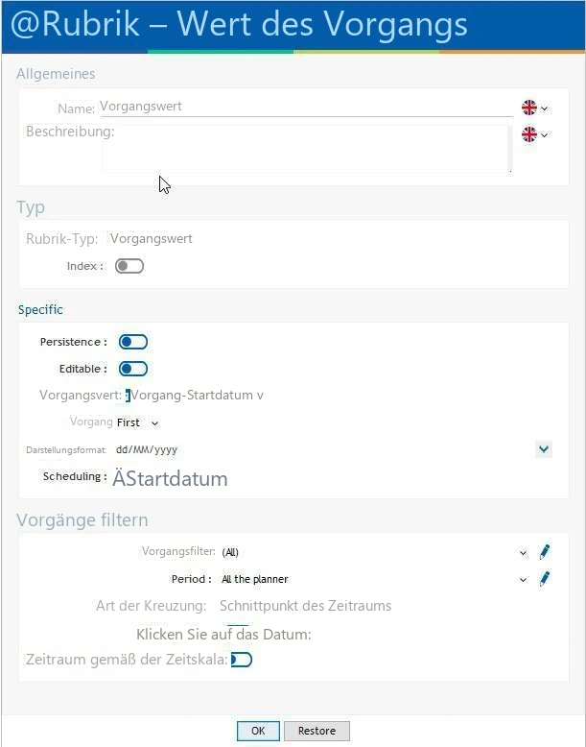Image resolution: width=586 pixels, height=747 pixels.
Task: Edit the Period with the pencil icon
Action: click(544, 579)
